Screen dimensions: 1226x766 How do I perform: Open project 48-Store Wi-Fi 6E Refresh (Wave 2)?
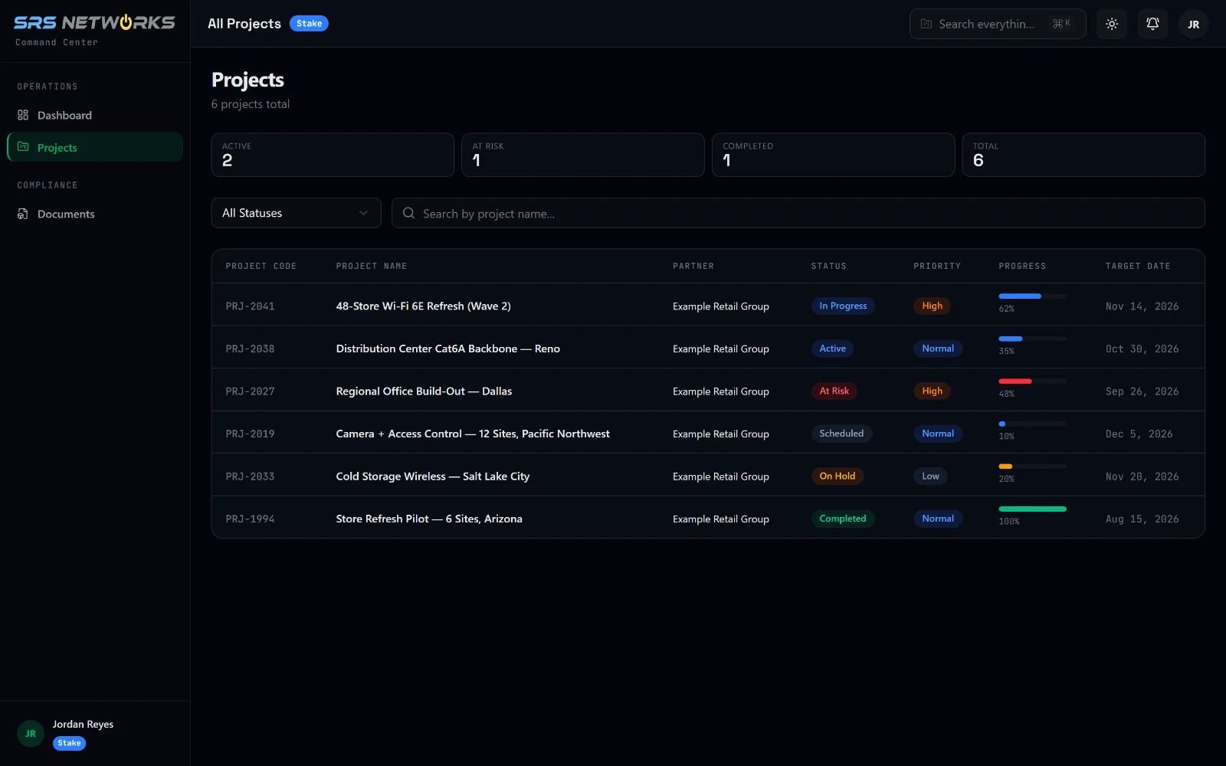click(423, 306)
